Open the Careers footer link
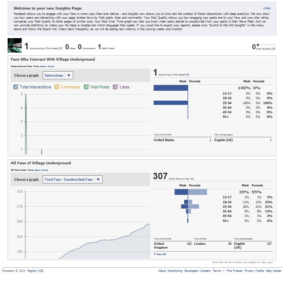This screenshot has width=297, height=281. tap(205, 271)
